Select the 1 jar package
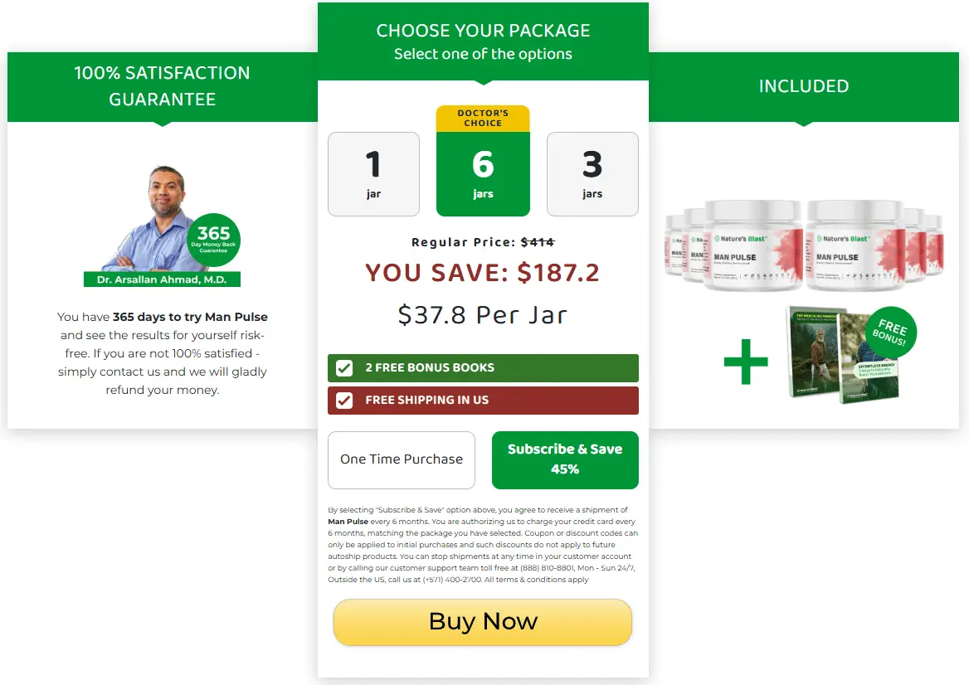969x685 pixels. pos(373,174)
